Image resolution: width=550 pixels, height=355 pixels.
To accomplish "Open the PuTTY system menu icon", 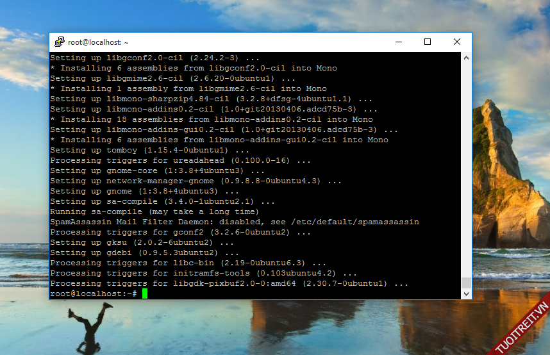I will (59, 42).
